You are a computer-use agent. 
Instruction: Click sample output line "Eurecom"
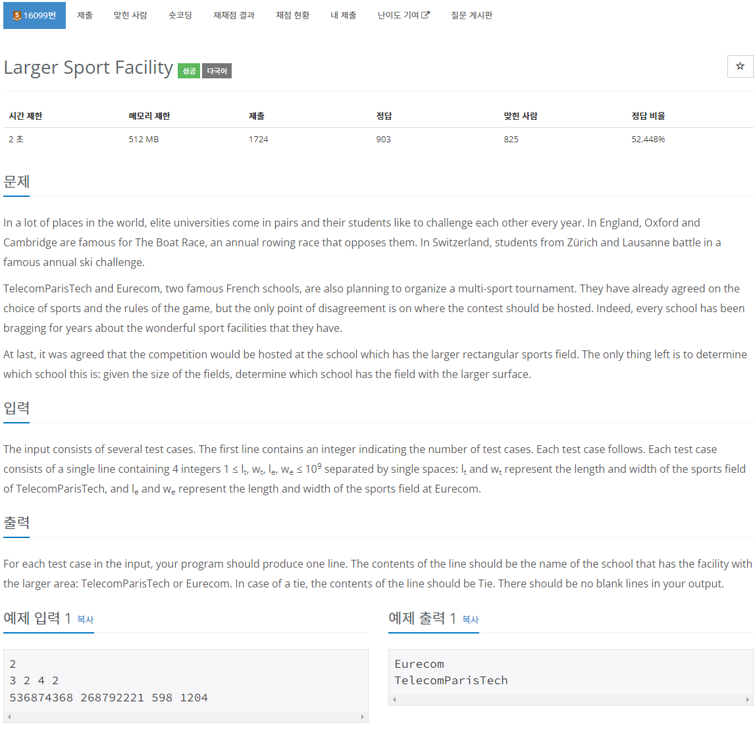419,664
